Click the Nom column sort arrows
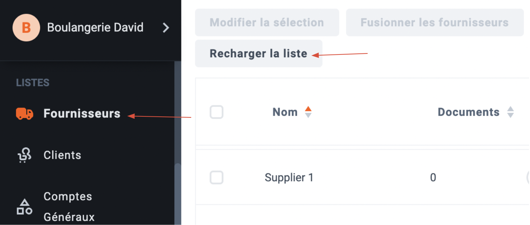 click(308, 112)
